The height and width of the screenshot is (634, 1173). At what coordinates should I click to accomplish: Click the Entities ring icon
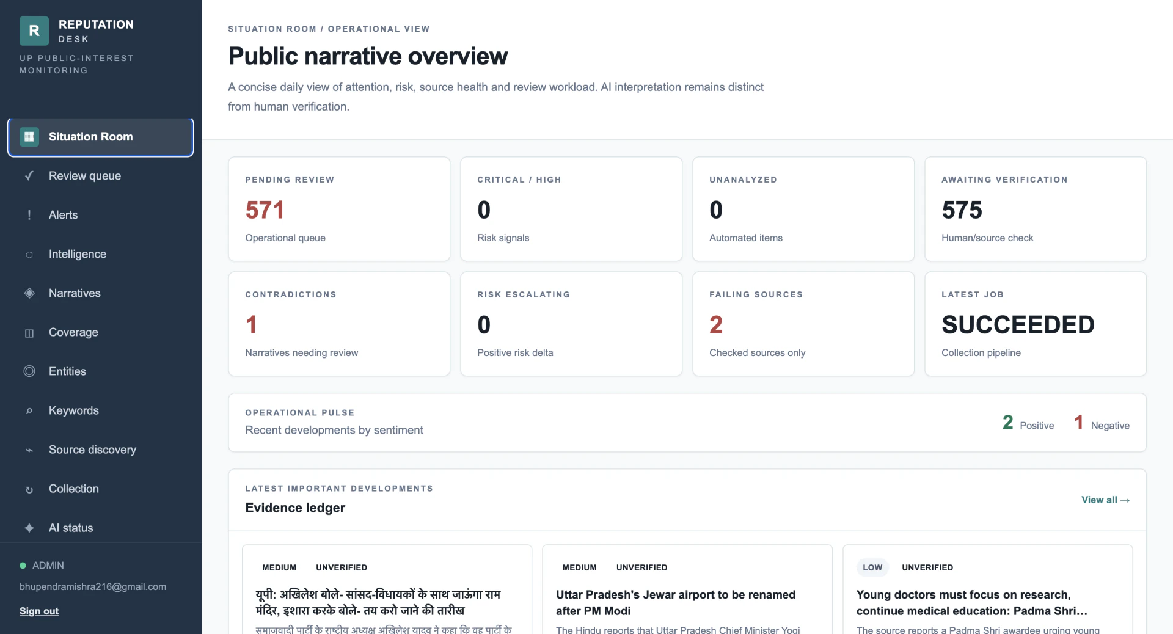click(x=29, y=371)
